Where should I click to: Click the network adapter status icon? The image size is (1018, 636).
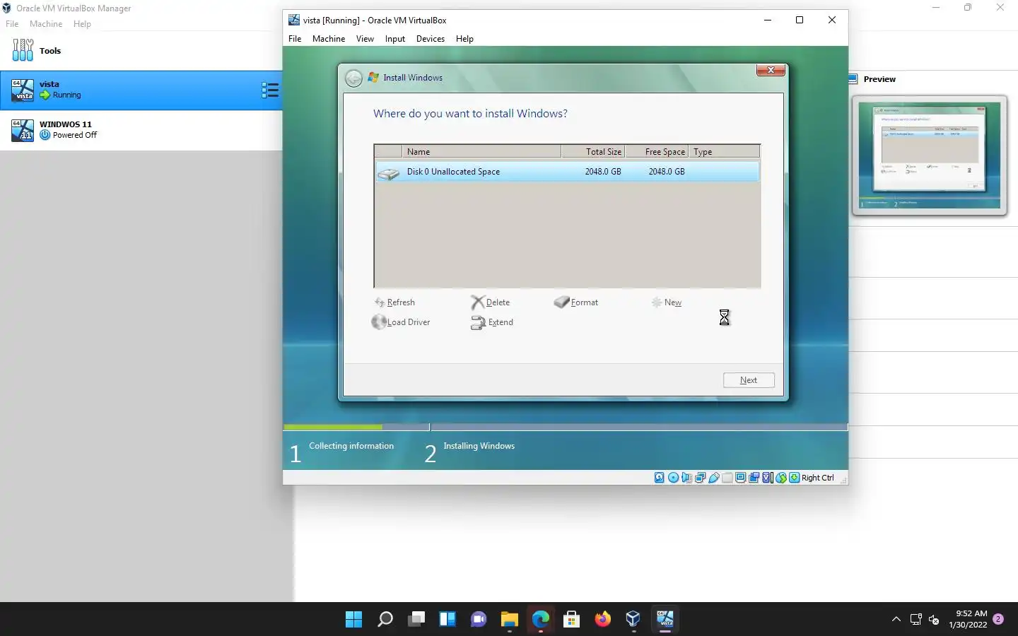tap(700, 478)
